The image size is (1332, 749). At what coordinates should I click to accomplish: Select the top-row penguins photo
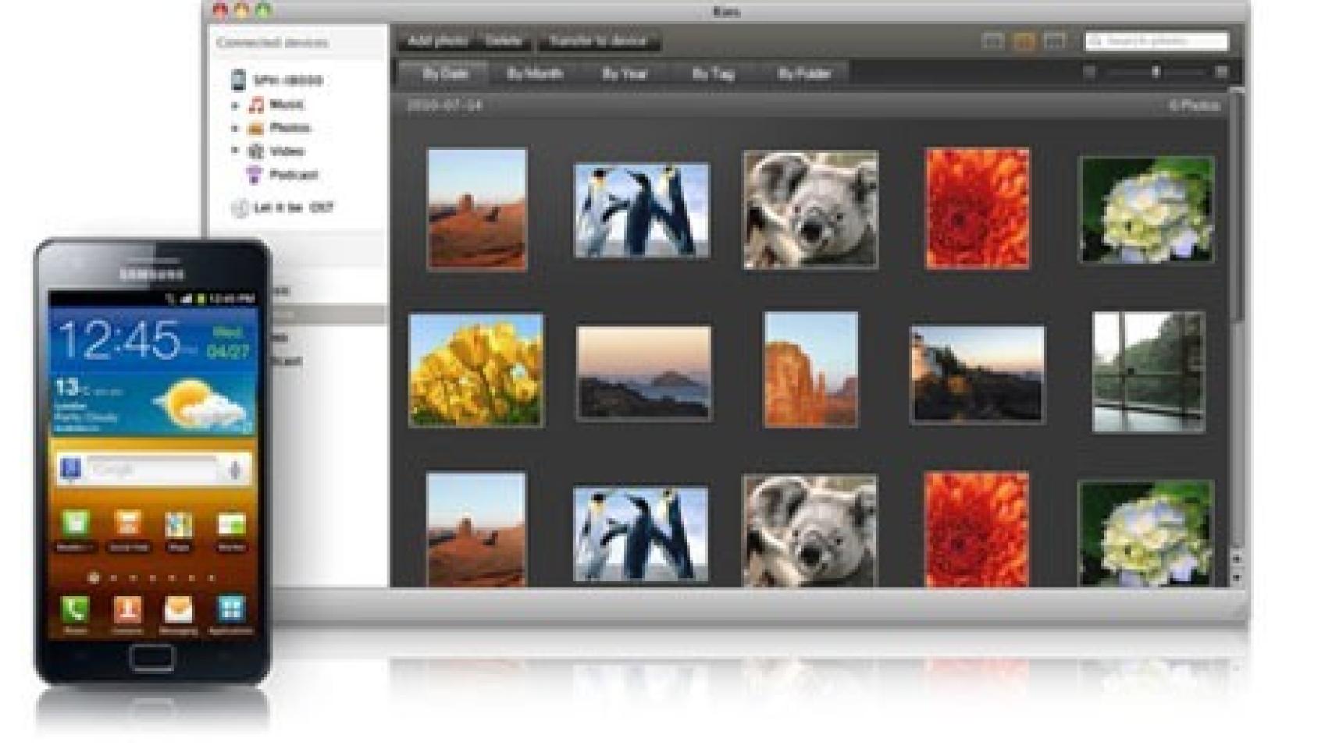tap(642, 210)
